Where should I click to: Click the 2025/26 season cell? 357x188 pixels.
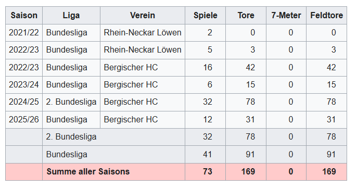(x=24, y=119)
